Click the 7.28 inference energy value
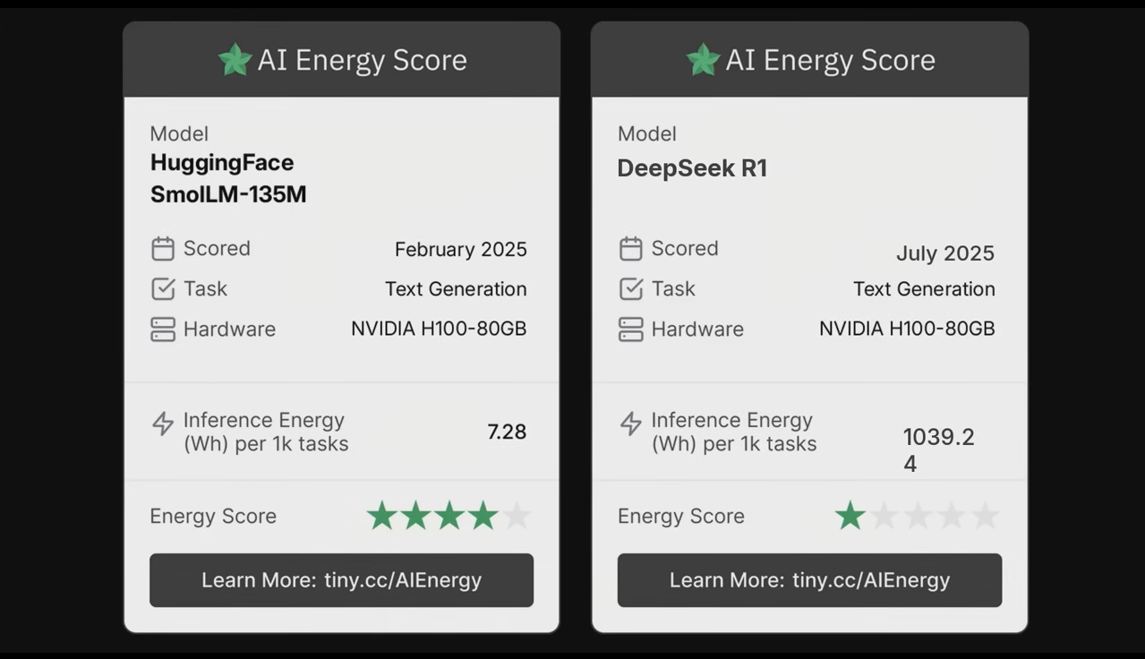This screenshot has height=659, width=1145. pos(507,432)
